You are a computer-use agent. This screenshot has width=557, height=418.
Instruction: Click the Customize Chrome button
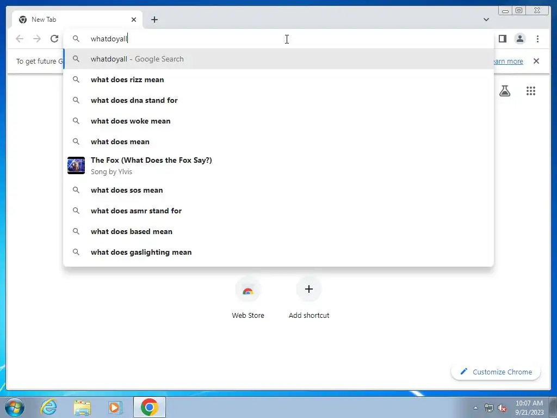496,372
